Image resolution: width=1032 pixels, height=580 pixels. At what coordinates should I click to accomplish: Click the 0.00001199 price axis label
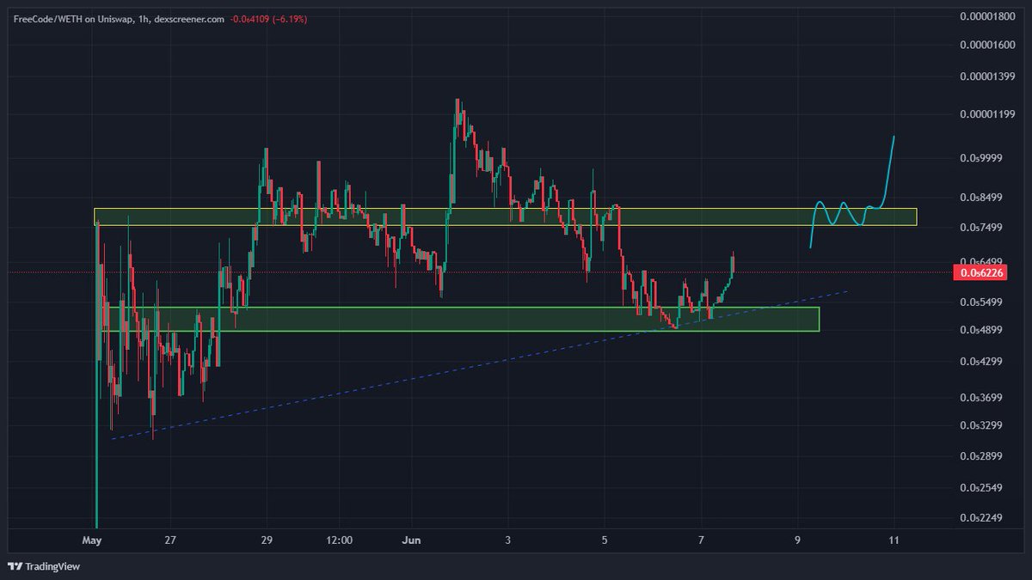point(987,114)
